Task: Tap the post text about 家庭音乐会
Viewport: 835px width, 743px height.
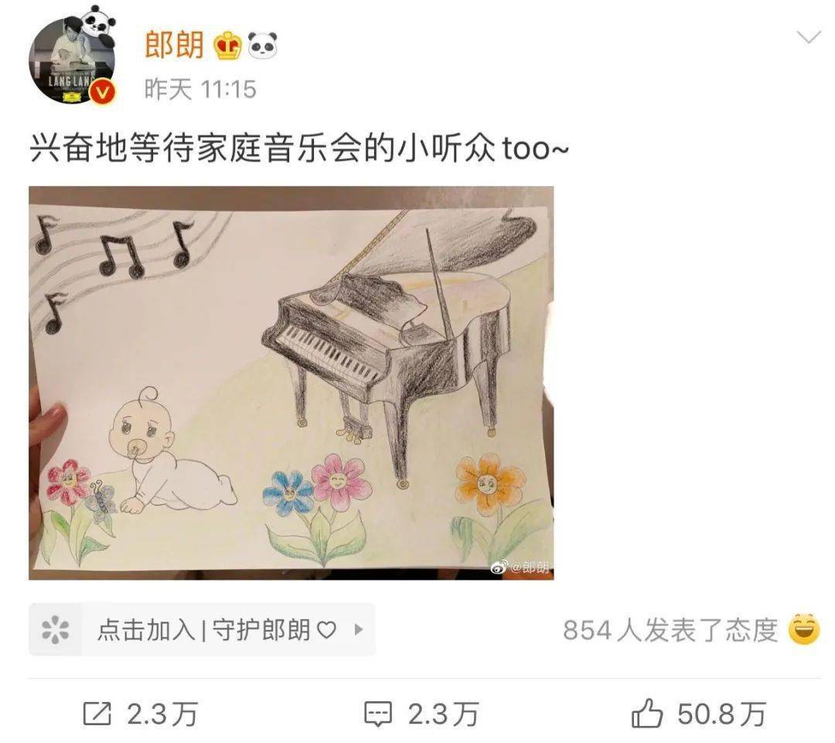Action: 299,148
